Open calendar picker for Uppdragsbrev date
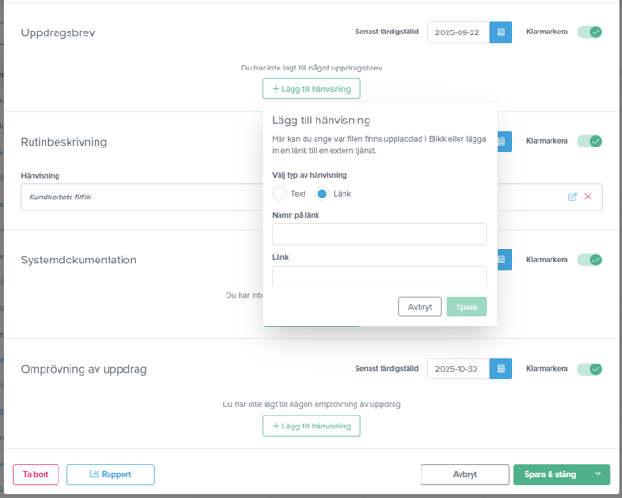The image size is (622, 498). (x=500, y=32)
